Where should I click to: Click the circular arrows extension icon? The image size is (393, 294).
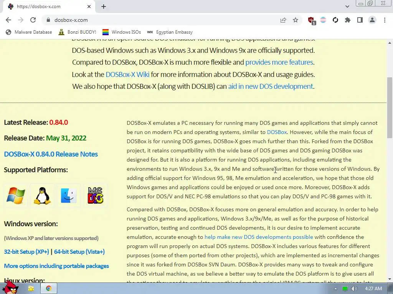[335, 20]
